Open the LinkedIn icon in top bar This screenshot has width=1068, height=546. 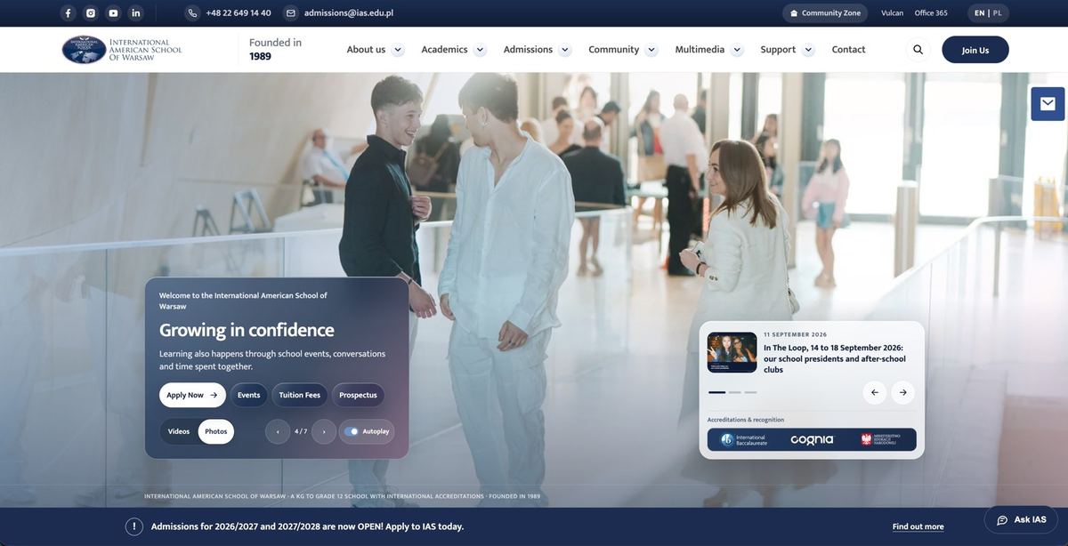point(136,13)
